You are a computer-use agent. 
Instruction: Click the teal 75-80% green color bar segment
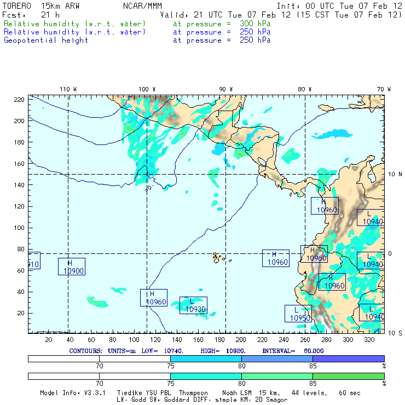(x=206, y=376)
